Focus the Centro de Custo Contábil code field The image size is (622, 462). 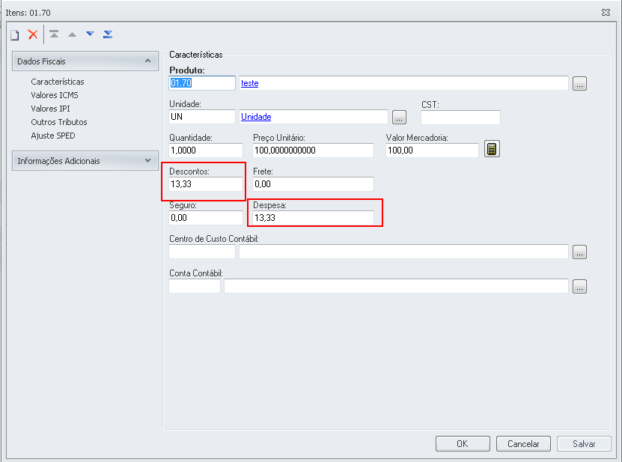click(202, 252)
